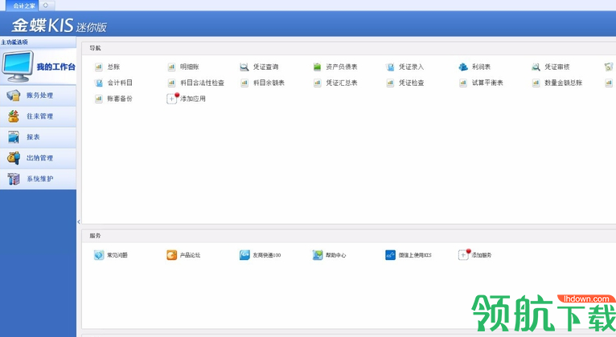Launch 账套备份 account set backup
This screenshot has height=337, width=616.
pyautogui.click(x=113, y=99)
